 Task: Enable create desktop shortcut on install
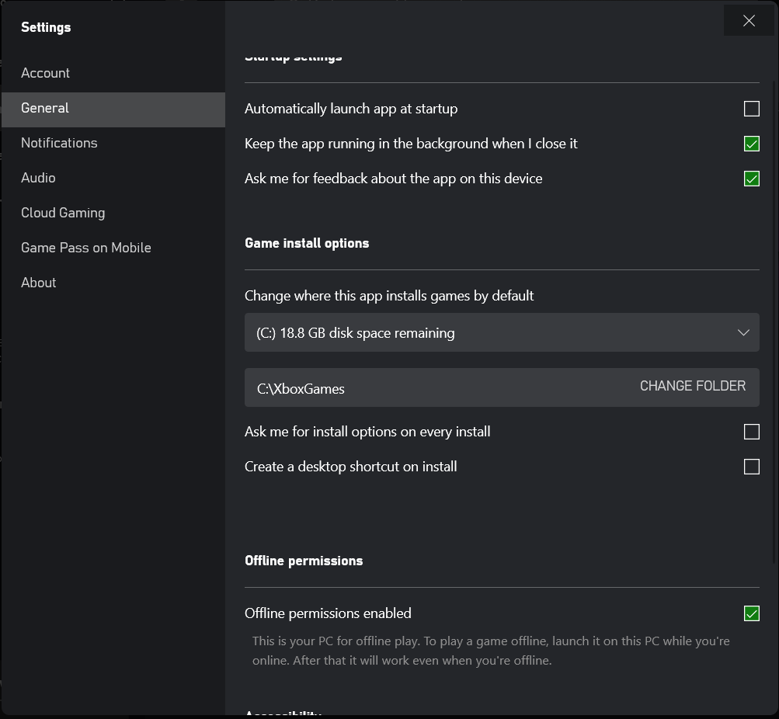coord(751,466)
